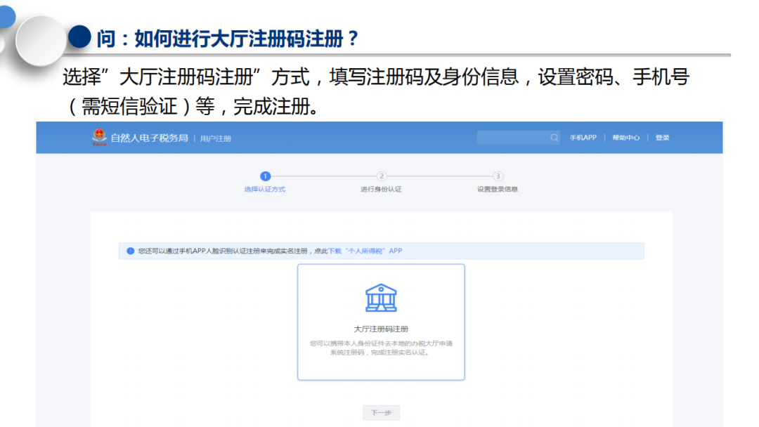Select step 2 circle 进行身份认证
This screenshot has height=427, width=759.
381,176
